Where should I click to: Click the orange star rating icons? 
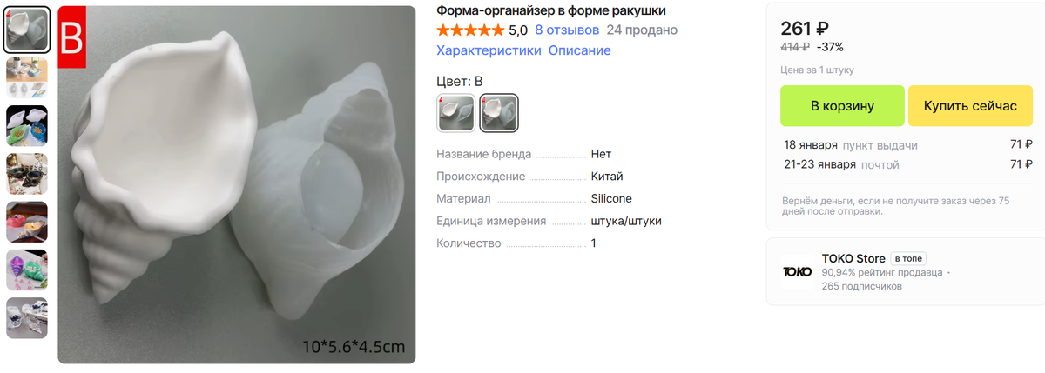[470, 30]
